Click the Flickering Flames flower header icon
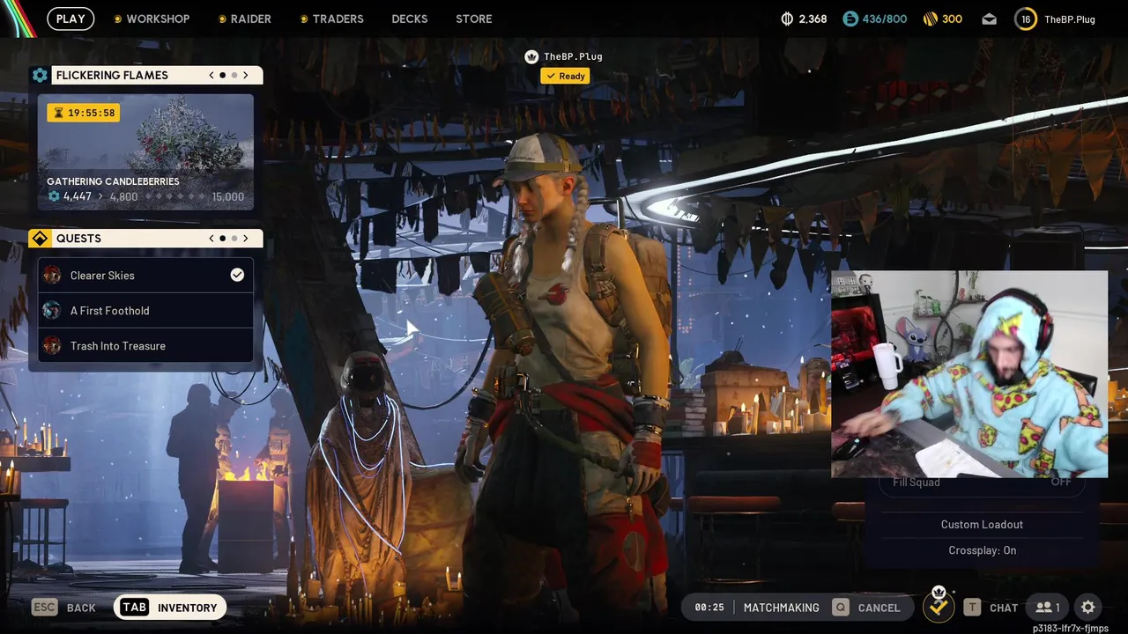Viewport: 1128px width, 634px height. pos(40,75)
